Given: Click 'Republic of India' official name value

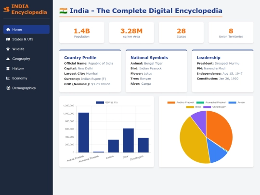Looking at the screenshot, I should (101, 64).
